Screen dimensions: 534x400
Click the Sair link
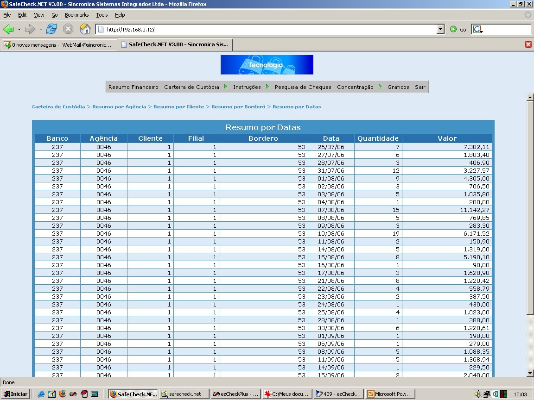[420, 87]
